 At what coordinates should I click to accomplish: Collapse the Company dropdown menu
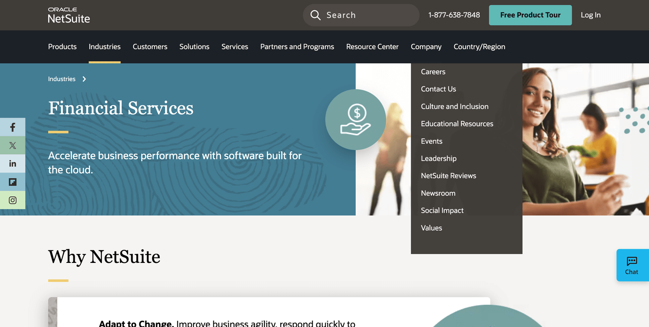tap(426, 47)
